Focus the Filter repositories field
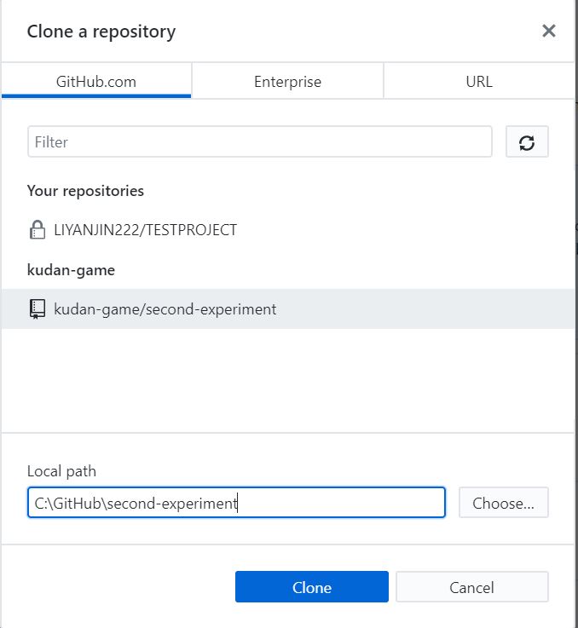578x628 pixels. (260, 141)
